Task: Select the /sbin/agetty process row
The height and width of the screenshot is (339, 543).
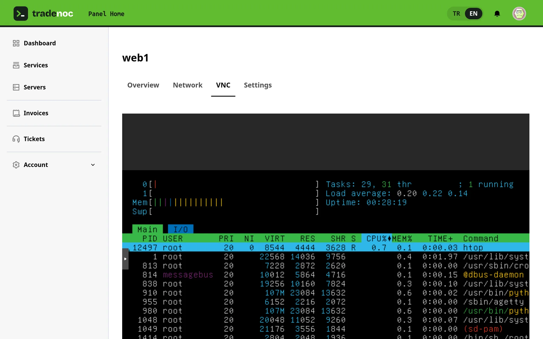Action: (326, 302)
